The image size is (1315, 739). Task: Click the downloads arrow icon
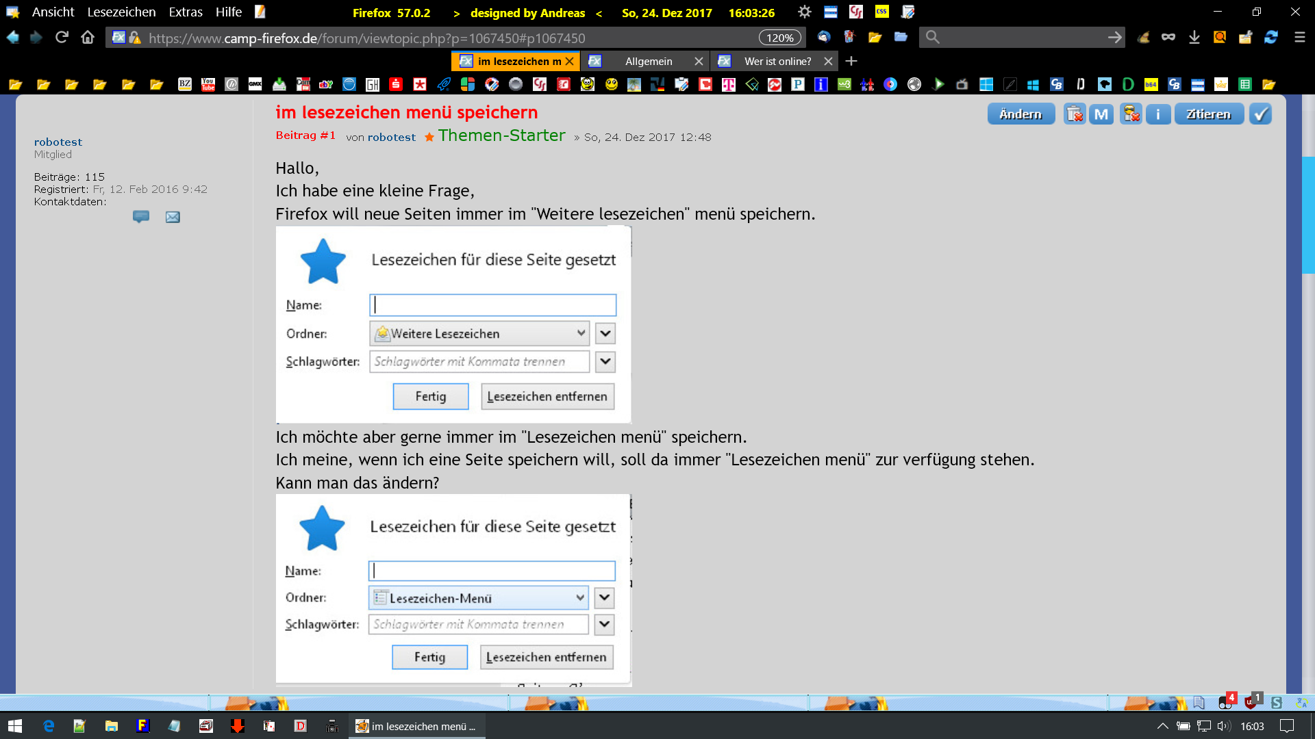1194,38
